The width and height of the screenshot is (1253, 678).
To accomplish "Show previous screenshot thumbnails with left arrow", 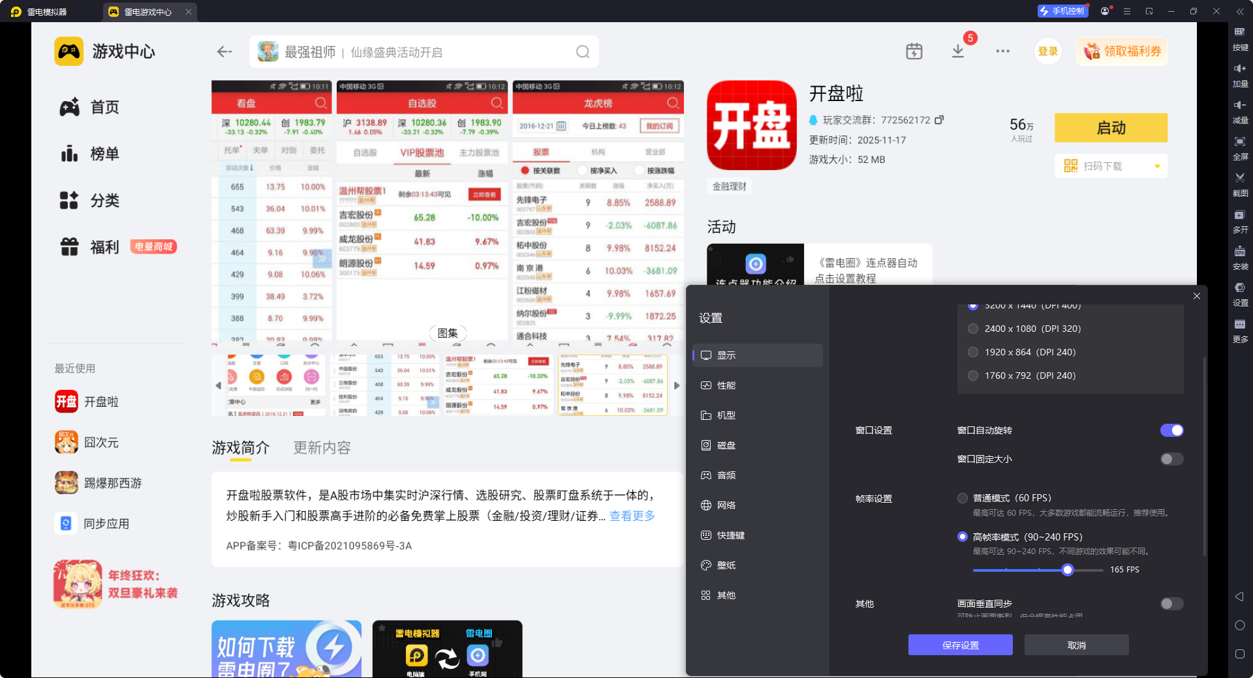I will pos(218,385).
